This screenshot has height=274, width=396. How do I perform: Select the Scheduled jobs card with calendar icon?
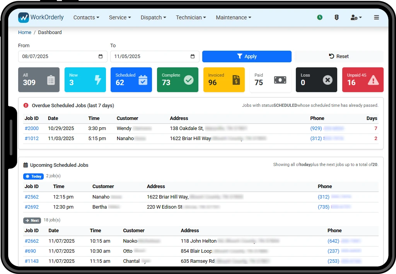tap(131, 80)
